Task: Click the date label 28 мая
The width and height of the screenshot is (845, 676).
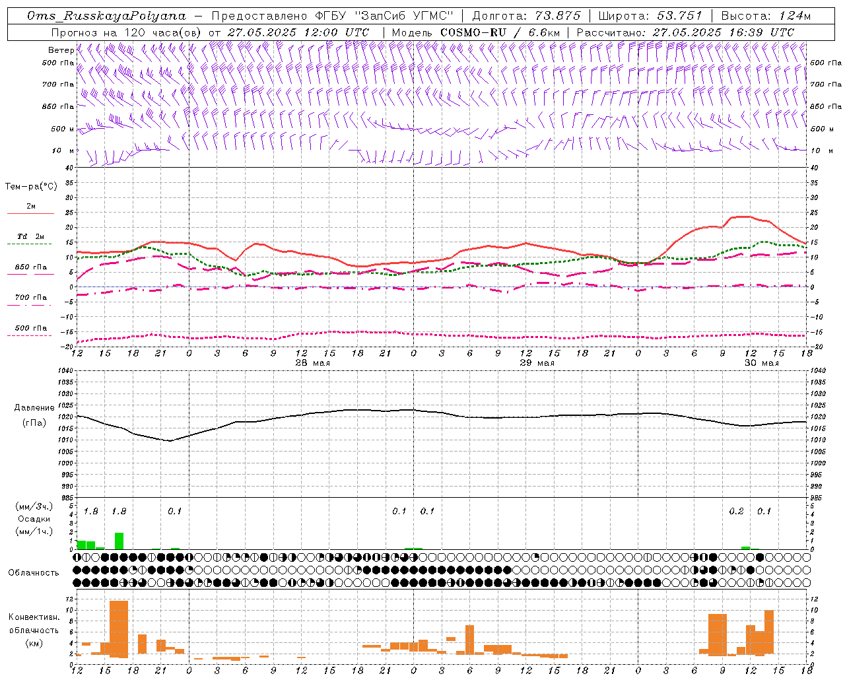Action: pyautogui.click(x=312, y=363)
